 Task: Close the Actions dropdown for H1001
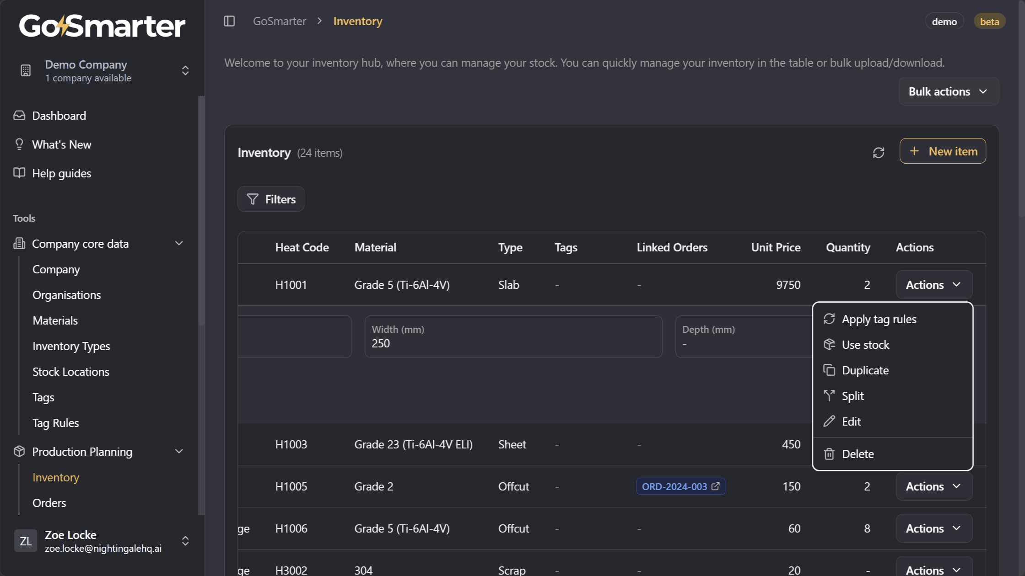coord(934,284)
